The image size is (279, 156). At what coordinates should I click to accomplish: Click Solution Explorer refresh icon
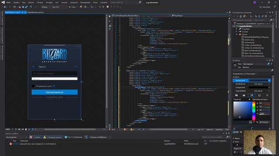click(x=259, y=16)
